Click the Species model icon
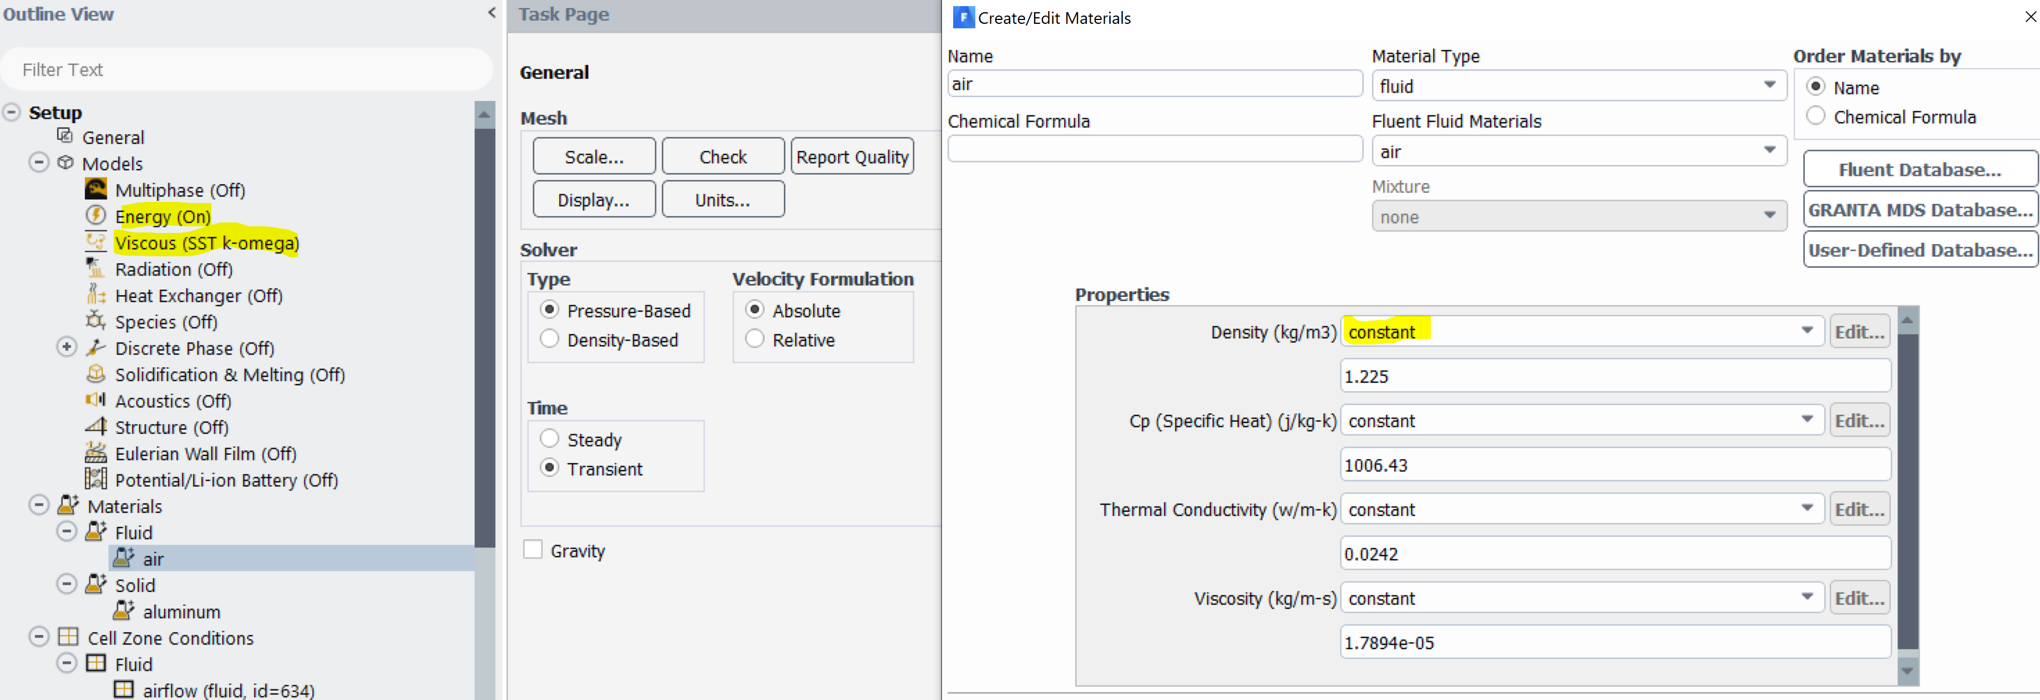The image size is (2040, 700). coord(96,321)
